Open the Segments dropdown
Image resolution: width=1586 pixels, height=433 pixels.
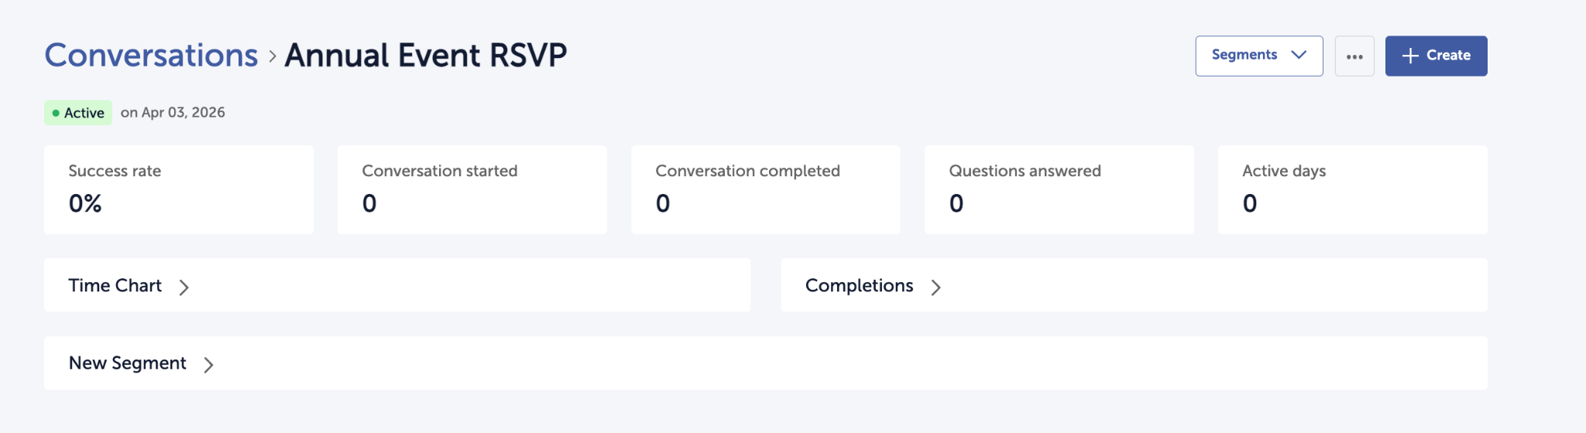tap(1258, 56)
